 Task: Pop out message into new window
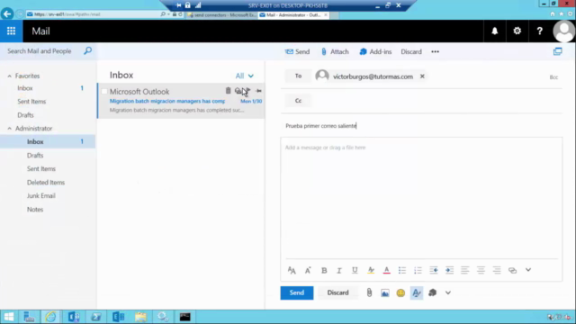pos(558,52)
